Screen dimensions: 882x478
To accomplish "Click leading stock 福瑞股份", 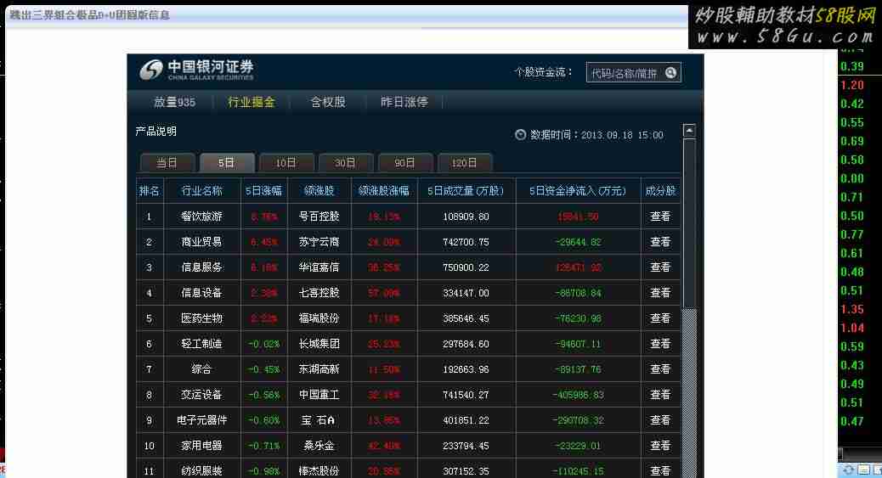I will (x=319, y=318).
